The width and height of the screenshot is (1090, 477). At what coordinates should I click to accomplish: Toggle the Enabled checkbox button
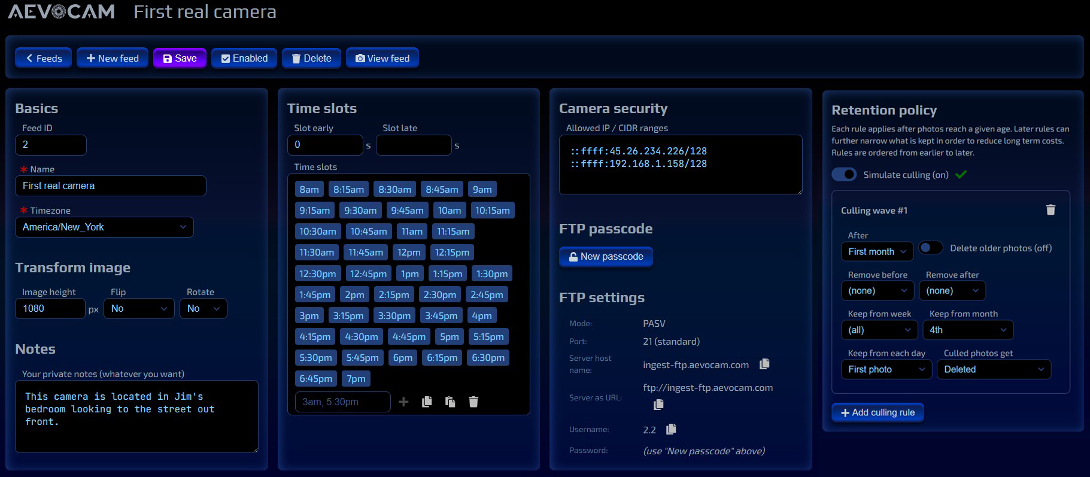coord(244,58)
